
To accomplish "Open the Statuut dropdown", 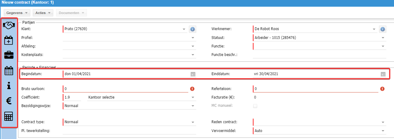I will point(383,38).
